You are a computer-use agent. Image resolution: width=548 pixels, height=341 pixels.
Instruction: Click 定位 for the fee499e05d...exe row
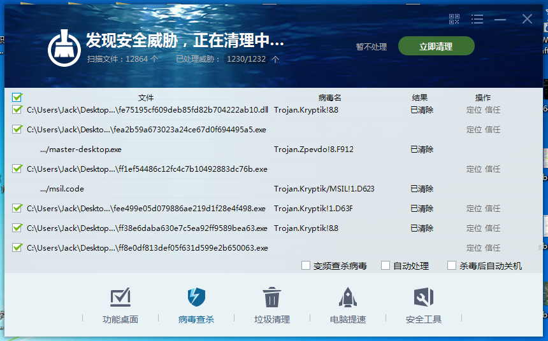click(x=474, y=209)
